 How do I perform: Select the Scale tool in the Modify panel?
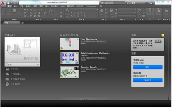(x=35, y=16)
